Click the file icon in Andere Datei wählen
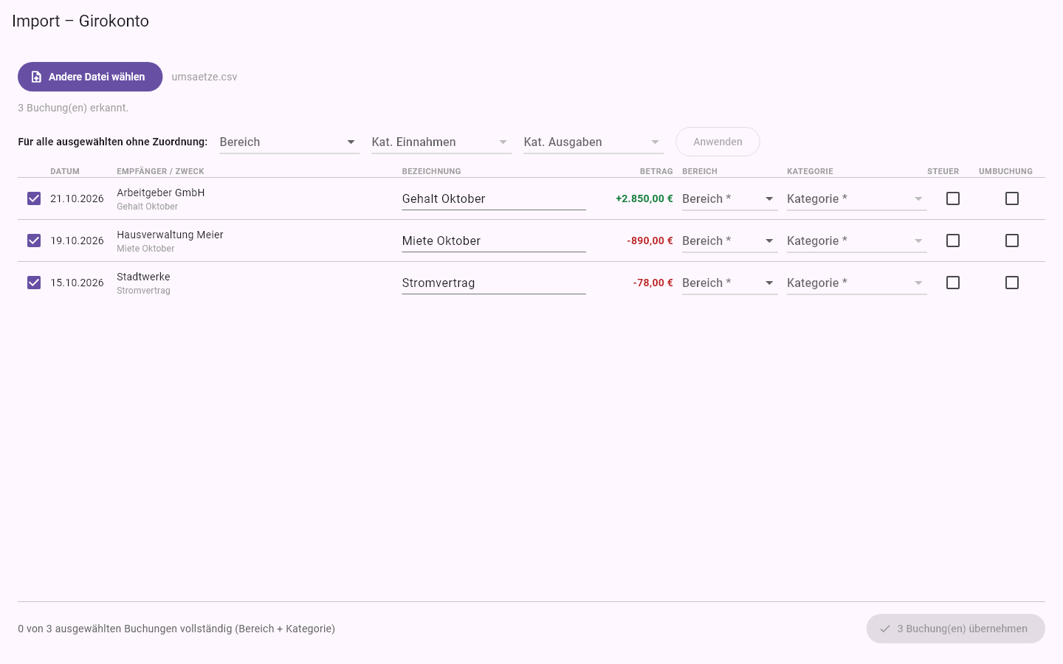 (36, 77)
